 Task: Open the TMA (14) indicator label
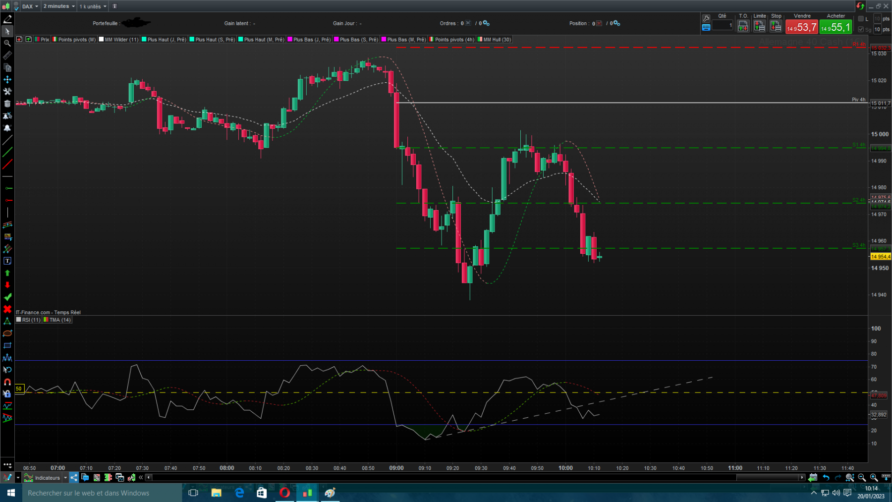click(x=57, y=320)
